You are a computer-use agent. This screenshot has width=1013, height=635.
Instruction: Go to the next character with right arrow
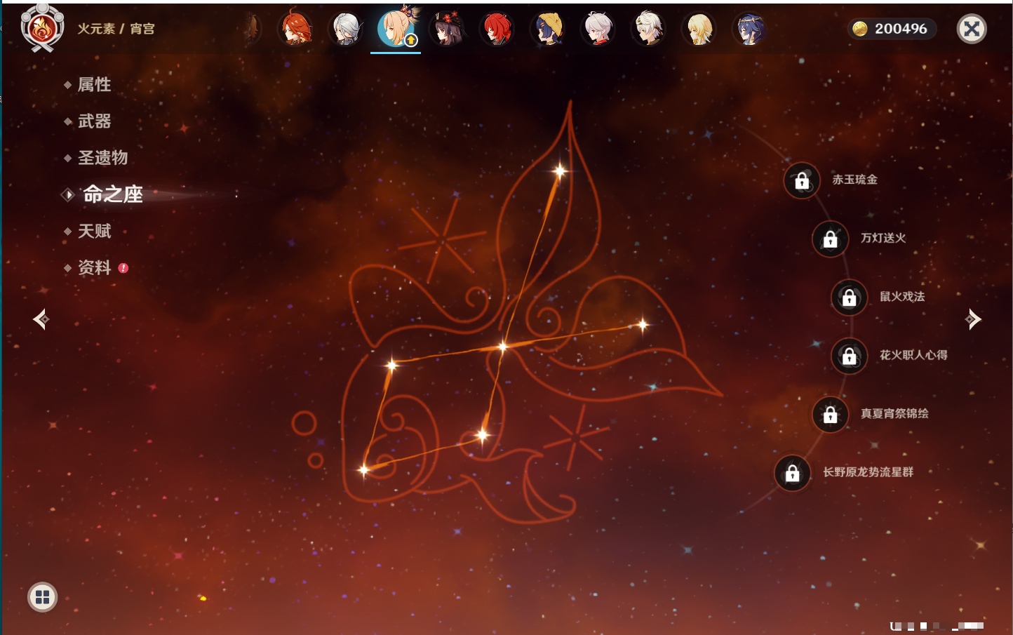point(973,319)
